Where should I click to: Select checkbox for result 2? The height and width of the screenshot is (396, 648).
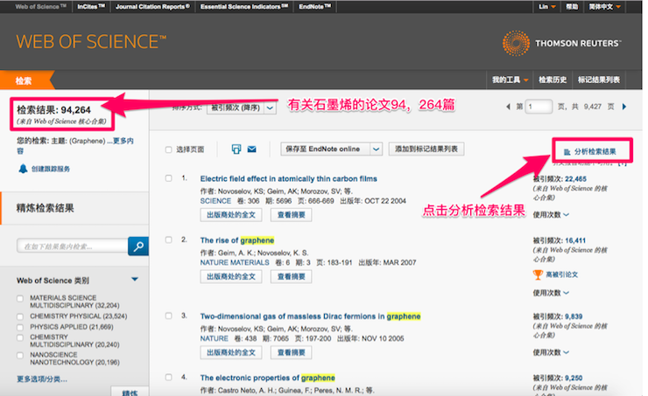(168, 240)
